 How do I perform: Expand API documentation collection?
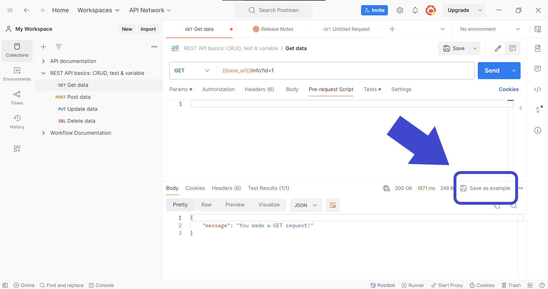click(43, 61)
